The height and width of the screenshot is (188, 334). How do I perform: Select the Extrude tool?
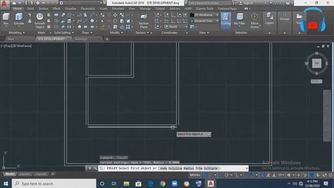[19, 19]
